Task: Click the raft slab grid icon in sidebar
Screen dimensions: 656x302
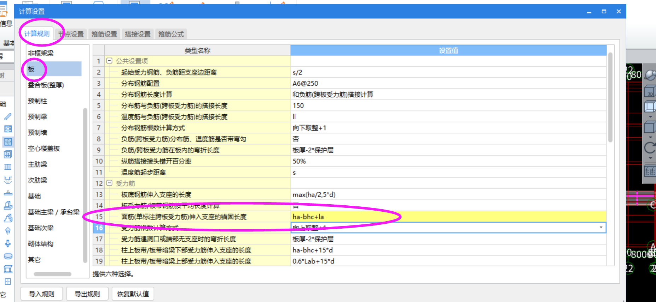Action: tap(8, 129)
